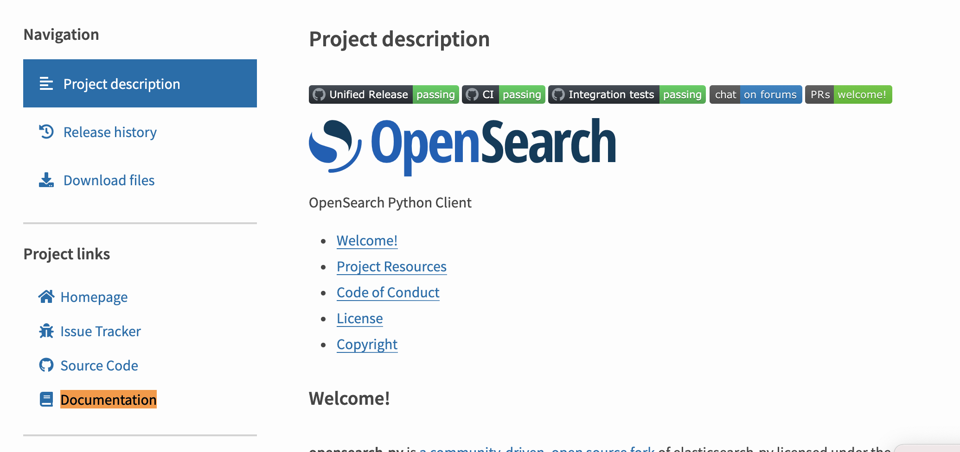Click the bug icon beside Issue Tracker
This screenshot has height=452, width=960.
(x=47, y=331)
